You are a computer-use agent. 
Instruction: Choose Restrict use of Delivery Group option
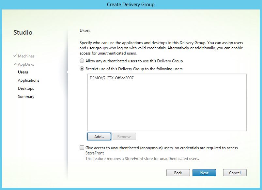click(82, 69)
